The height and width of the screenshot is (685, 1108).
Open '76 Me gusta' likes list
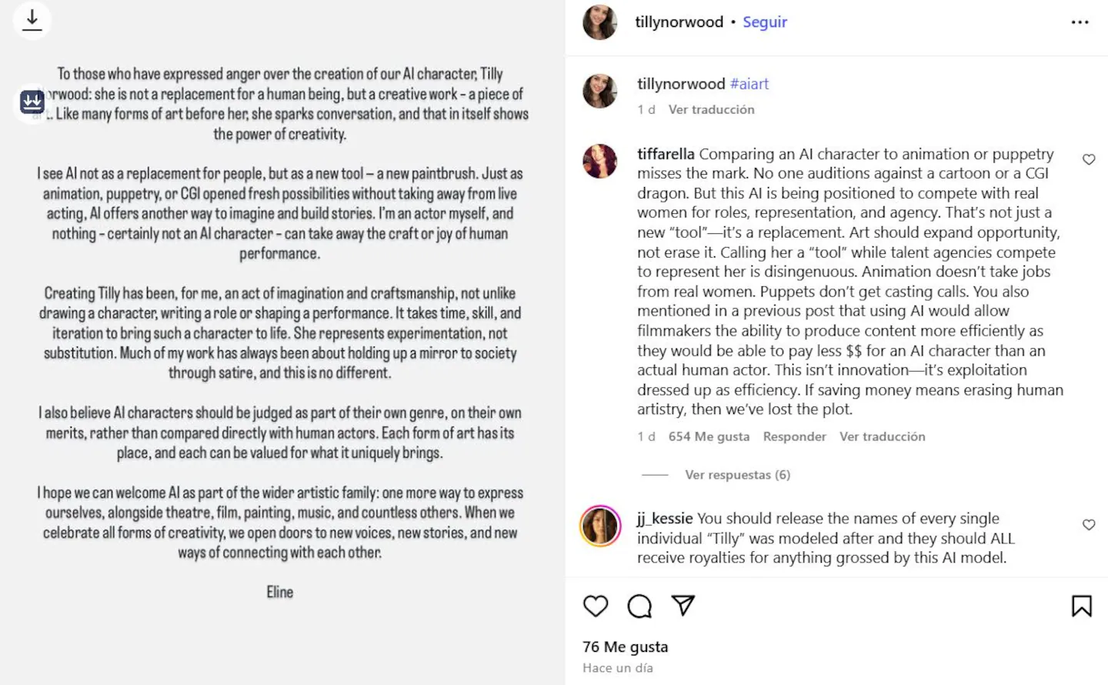[625, 647]
